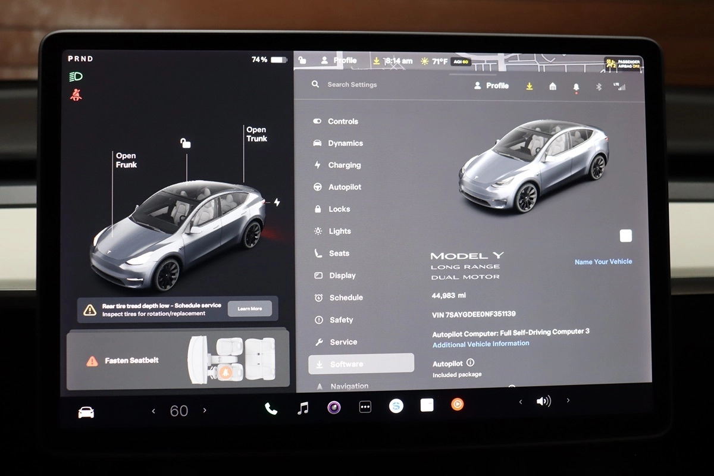
Task: Raise volume with right chevron
Action: 568,400
